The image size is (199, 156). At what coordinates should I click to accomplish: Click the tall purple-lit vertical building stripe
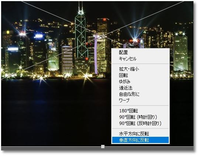pyautogui.click(x=96, y=55)
